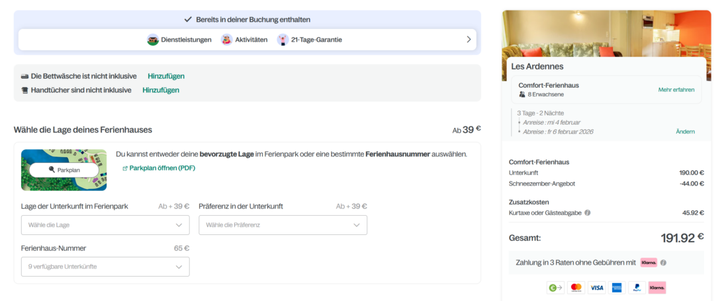Click the PayPal payment icon

click(x=637, y=288)
